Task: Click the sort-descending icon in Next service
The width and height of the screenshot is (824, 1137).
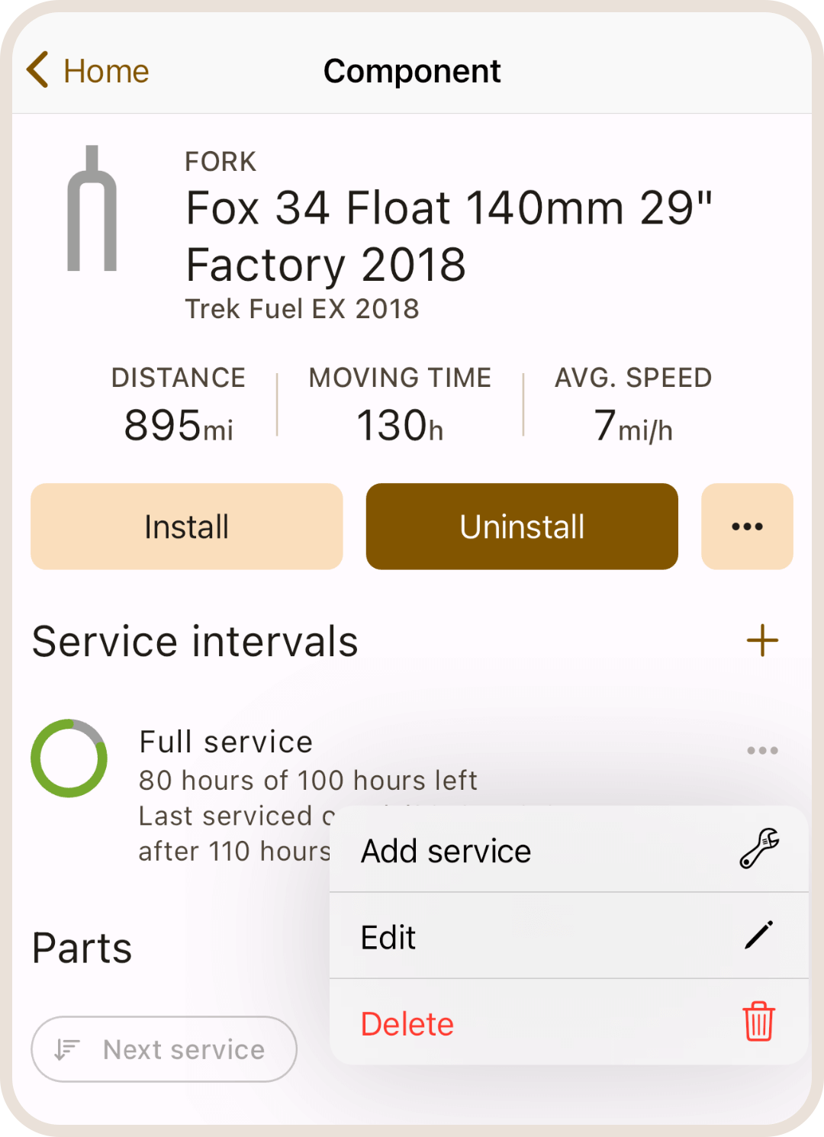Action: coord(67,1050)
